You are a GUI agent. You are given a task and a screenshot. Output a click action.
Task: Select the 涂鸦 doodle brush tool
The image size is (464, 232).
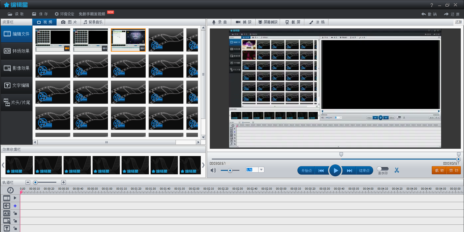click(317, 22)
